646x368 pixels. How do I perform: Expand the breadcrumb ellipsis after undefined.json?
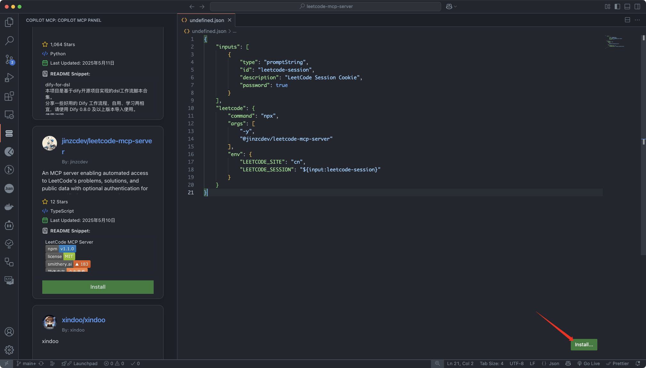[235, 31]
